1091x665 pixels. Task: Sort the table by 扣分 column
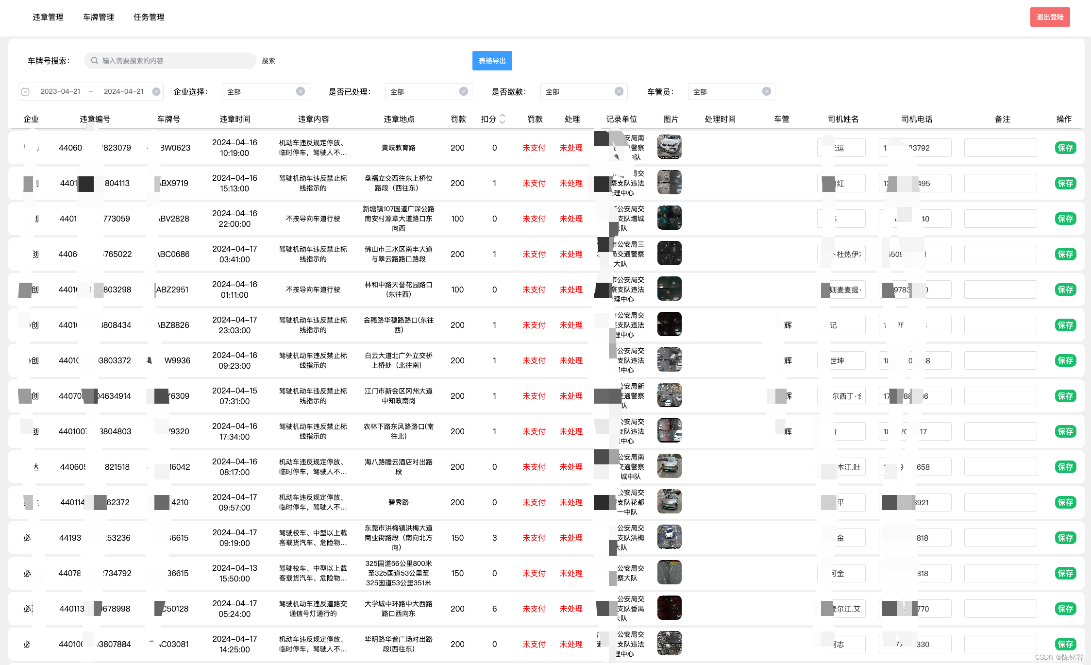(502, 119)
